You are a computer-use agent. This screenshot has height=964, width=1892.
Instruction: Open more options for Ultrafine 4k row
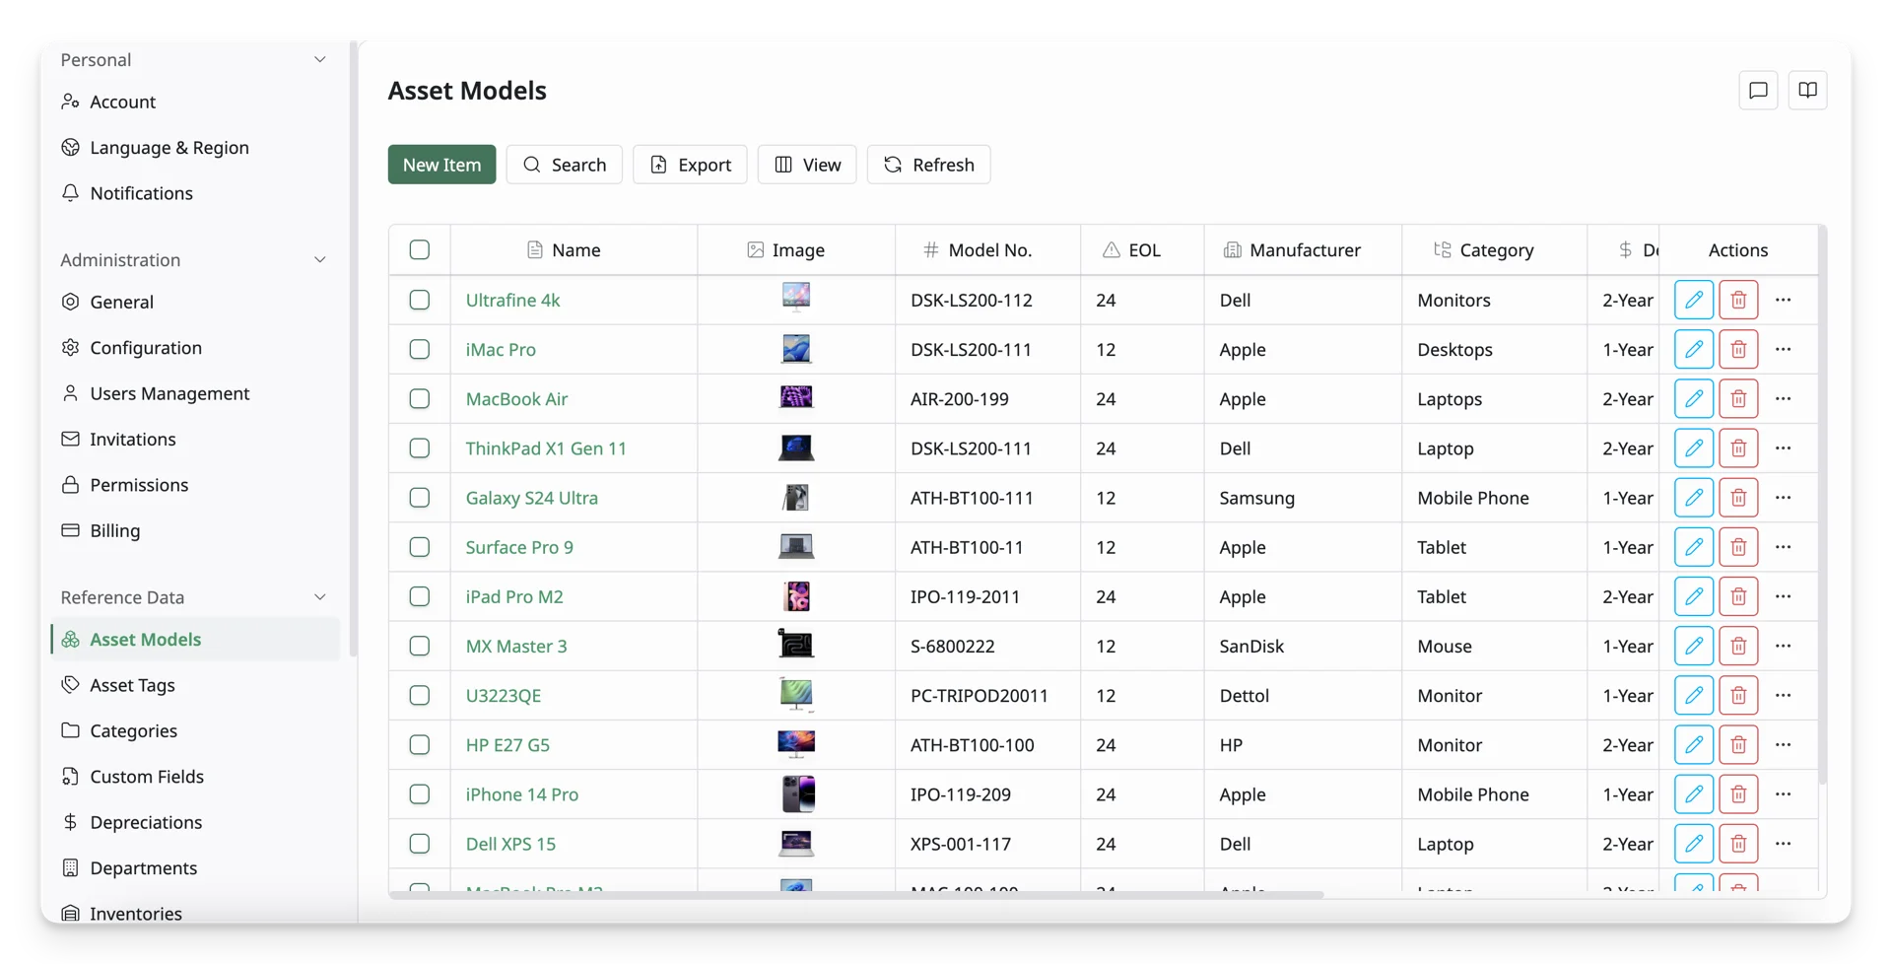[x=1783, y=300]
